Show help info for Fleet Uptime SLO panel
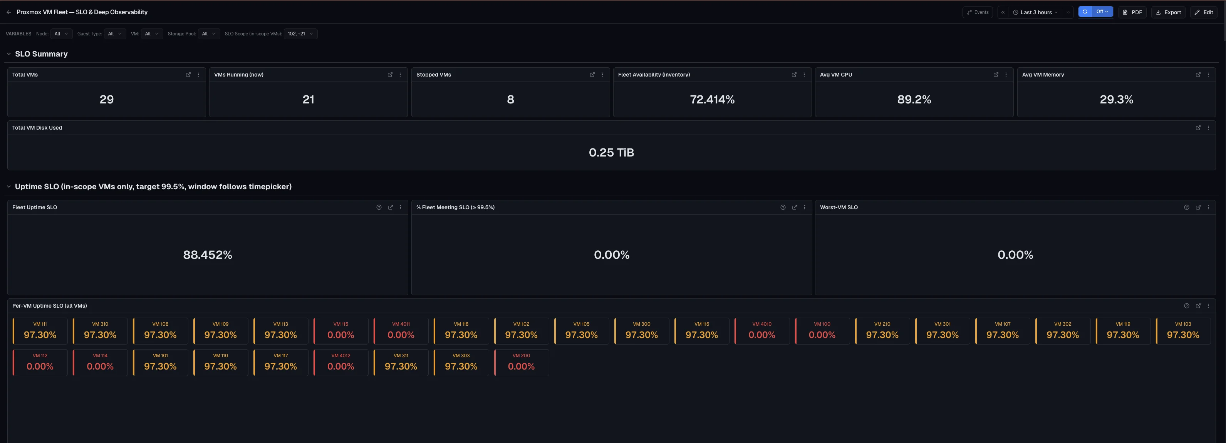 tap(379, 207)
